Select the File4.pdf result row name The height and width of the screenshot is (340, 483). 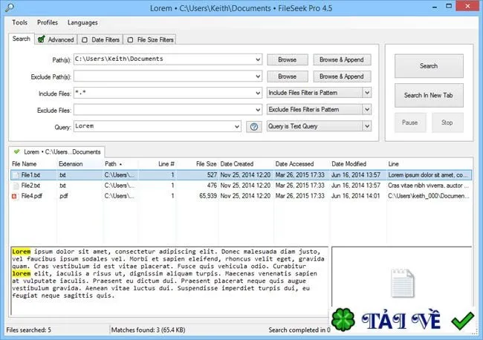pyautogui.click(x=32, y=196)
